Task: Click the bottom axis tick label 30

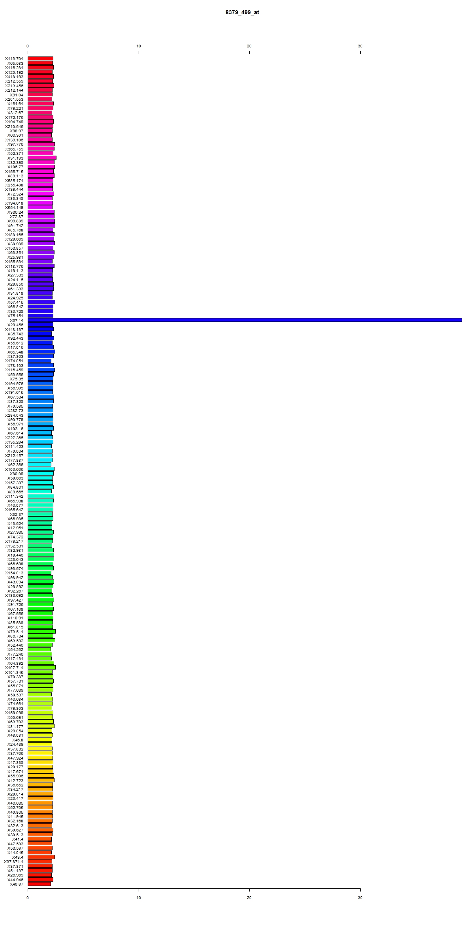Action: tap(360, 897)
